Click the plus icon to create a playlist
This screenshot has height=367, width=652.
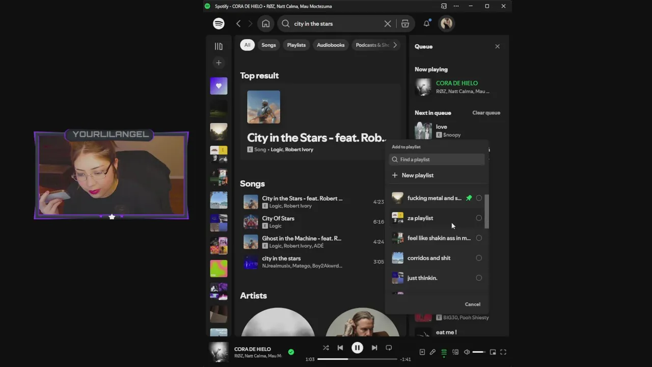219,63
